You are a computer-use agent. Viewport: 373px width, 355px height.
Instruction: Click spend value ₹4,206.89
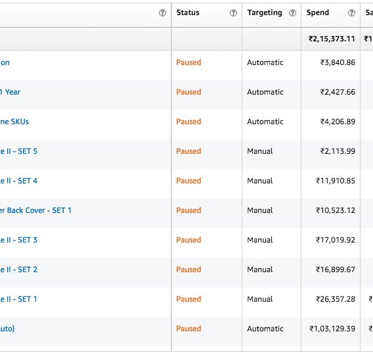pyautogui.click(x=338, y=122)
